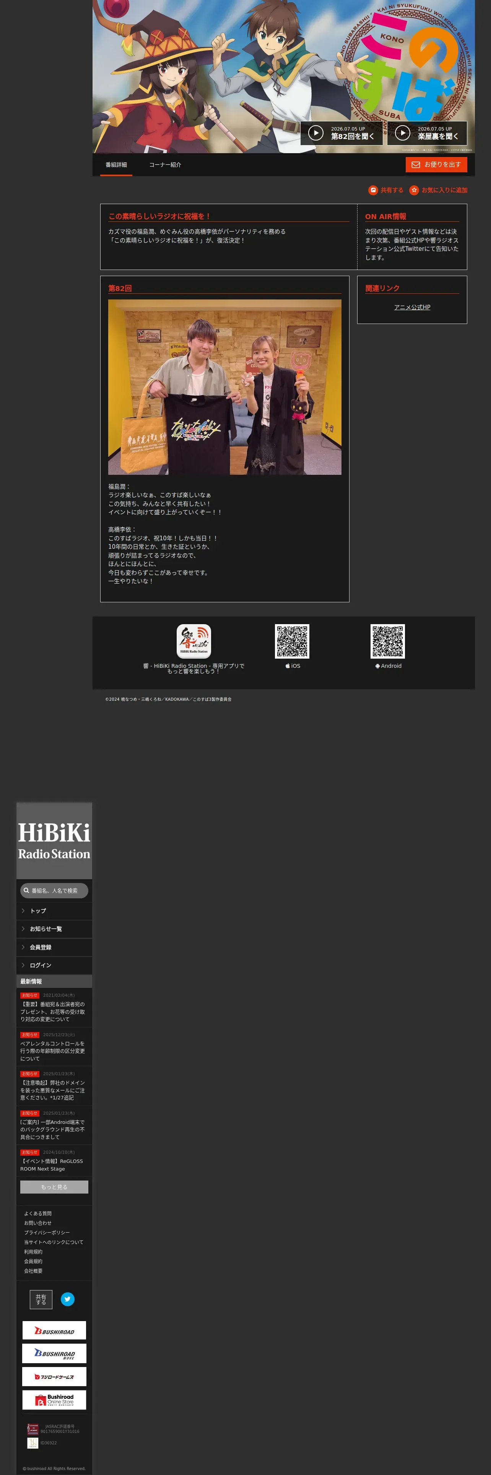The width and height of the screenshot is (491, 1475).
Task: Play episode 第82回を聞く
Action: coord(341,133)
